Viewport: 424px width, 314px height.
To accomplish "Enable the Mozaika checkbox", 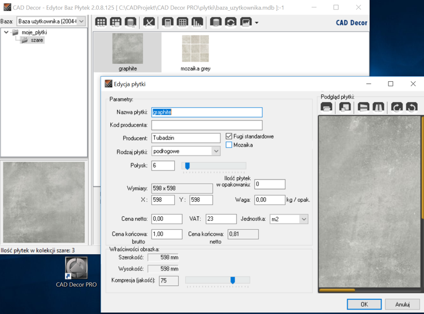I will [x=229, y=145].
